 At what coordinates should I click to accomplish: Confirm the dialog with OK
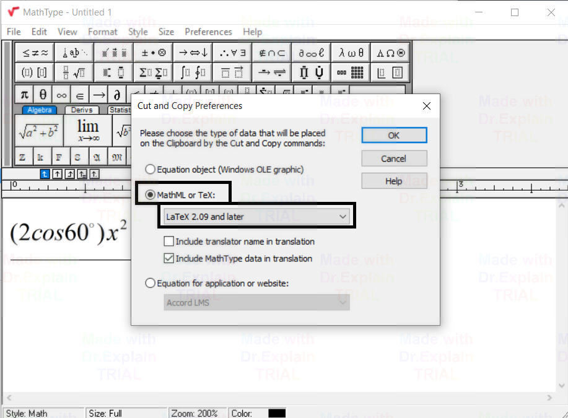(x=394, y=136)
